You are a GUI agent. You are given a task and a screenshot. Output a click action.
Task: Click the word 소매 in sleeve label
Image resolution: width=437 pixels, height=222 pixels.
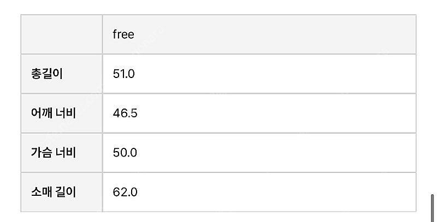(42, 191)
